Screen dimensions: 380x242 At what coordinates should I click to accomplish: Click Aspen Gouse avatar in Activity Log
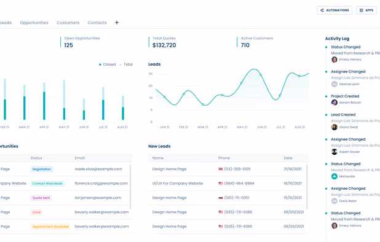[x=334, y=152]
